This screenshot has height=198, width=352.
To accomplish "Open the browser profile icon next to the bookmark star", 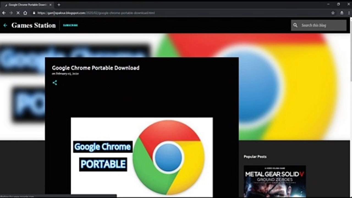I will point(342,13).
